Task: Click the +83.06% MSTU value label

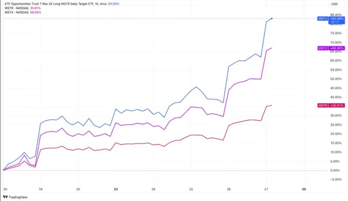Action: 337,19
